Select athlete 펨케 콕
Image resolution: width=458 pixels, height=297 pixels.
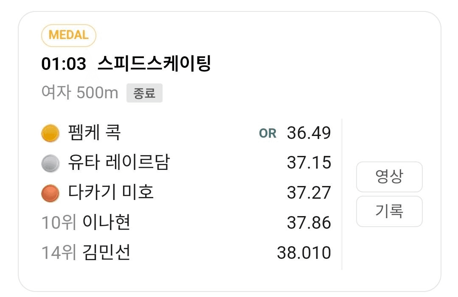click(x=94, y=133)
